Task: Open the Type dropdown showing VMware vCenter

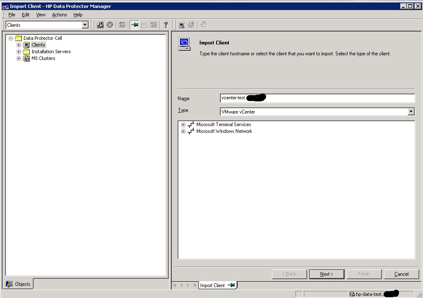Action: 411,111
